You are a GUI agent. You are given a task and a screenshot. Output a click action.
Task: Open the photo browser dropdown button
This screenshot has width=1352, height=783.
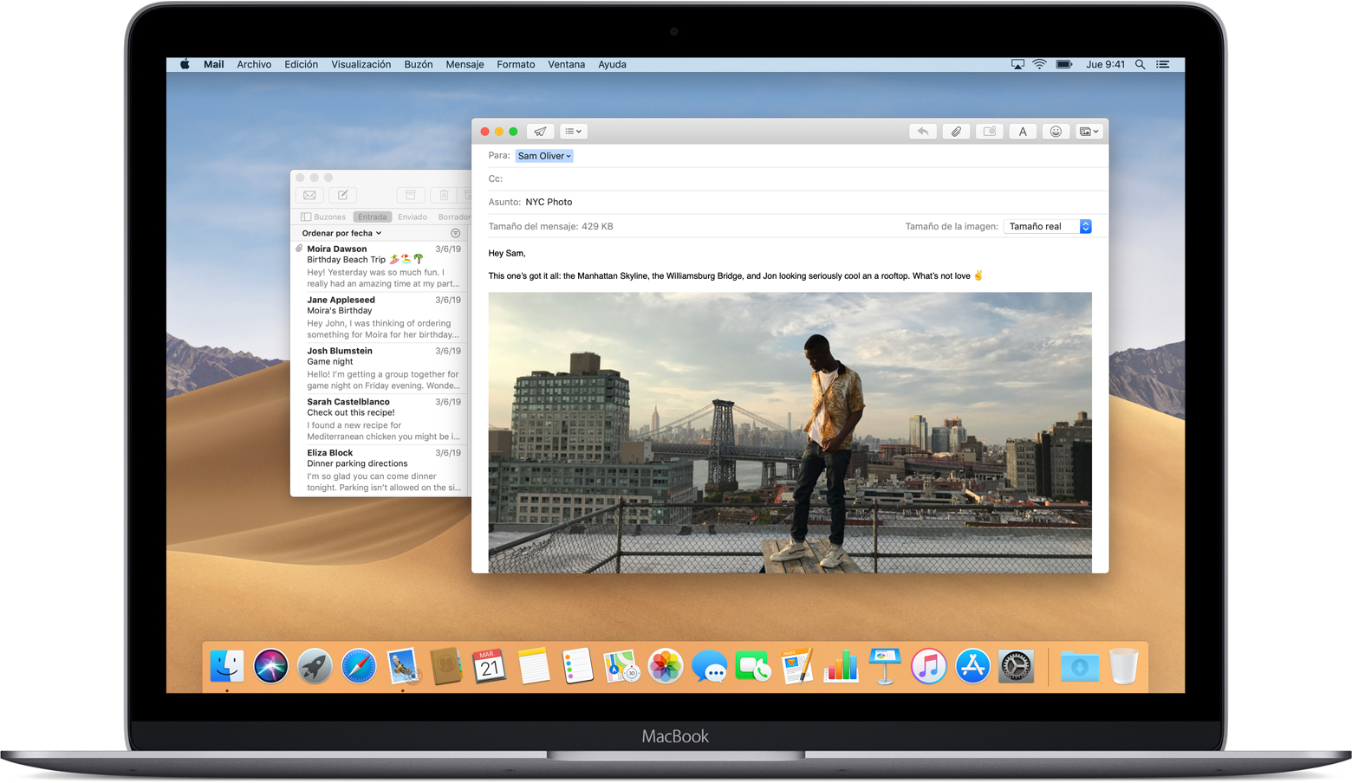[1089, 132]
